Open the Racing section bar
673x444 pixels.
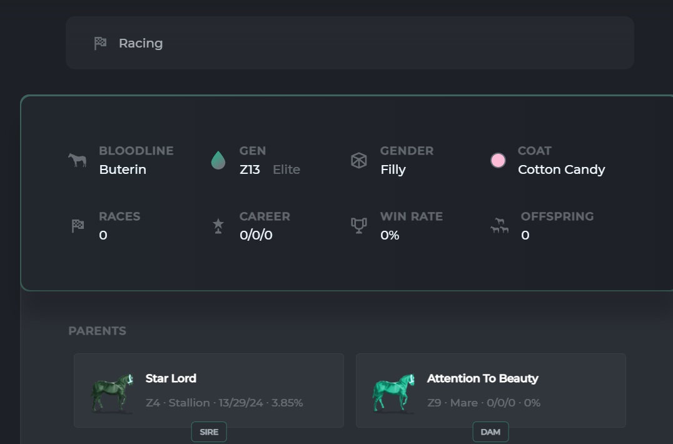(x=350, y=43)
